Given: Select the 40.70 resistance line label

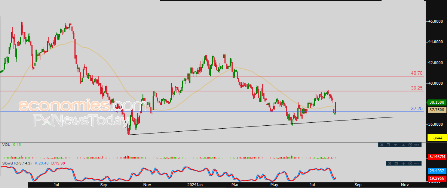Looking at the screenshot, I should tap(417, 73).
